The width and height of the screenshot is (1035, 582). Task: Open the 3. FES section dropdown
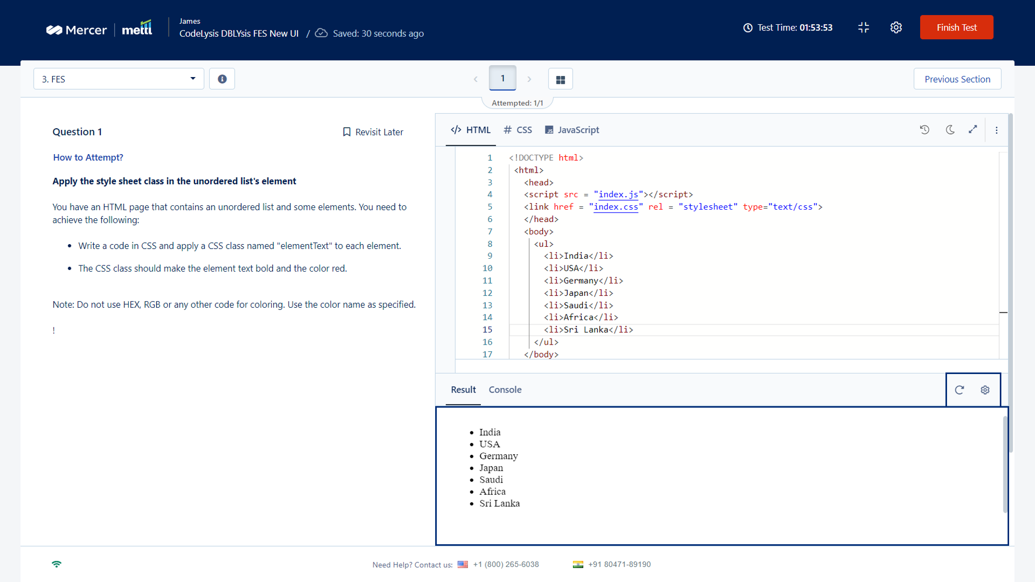(x=119, y=79)
